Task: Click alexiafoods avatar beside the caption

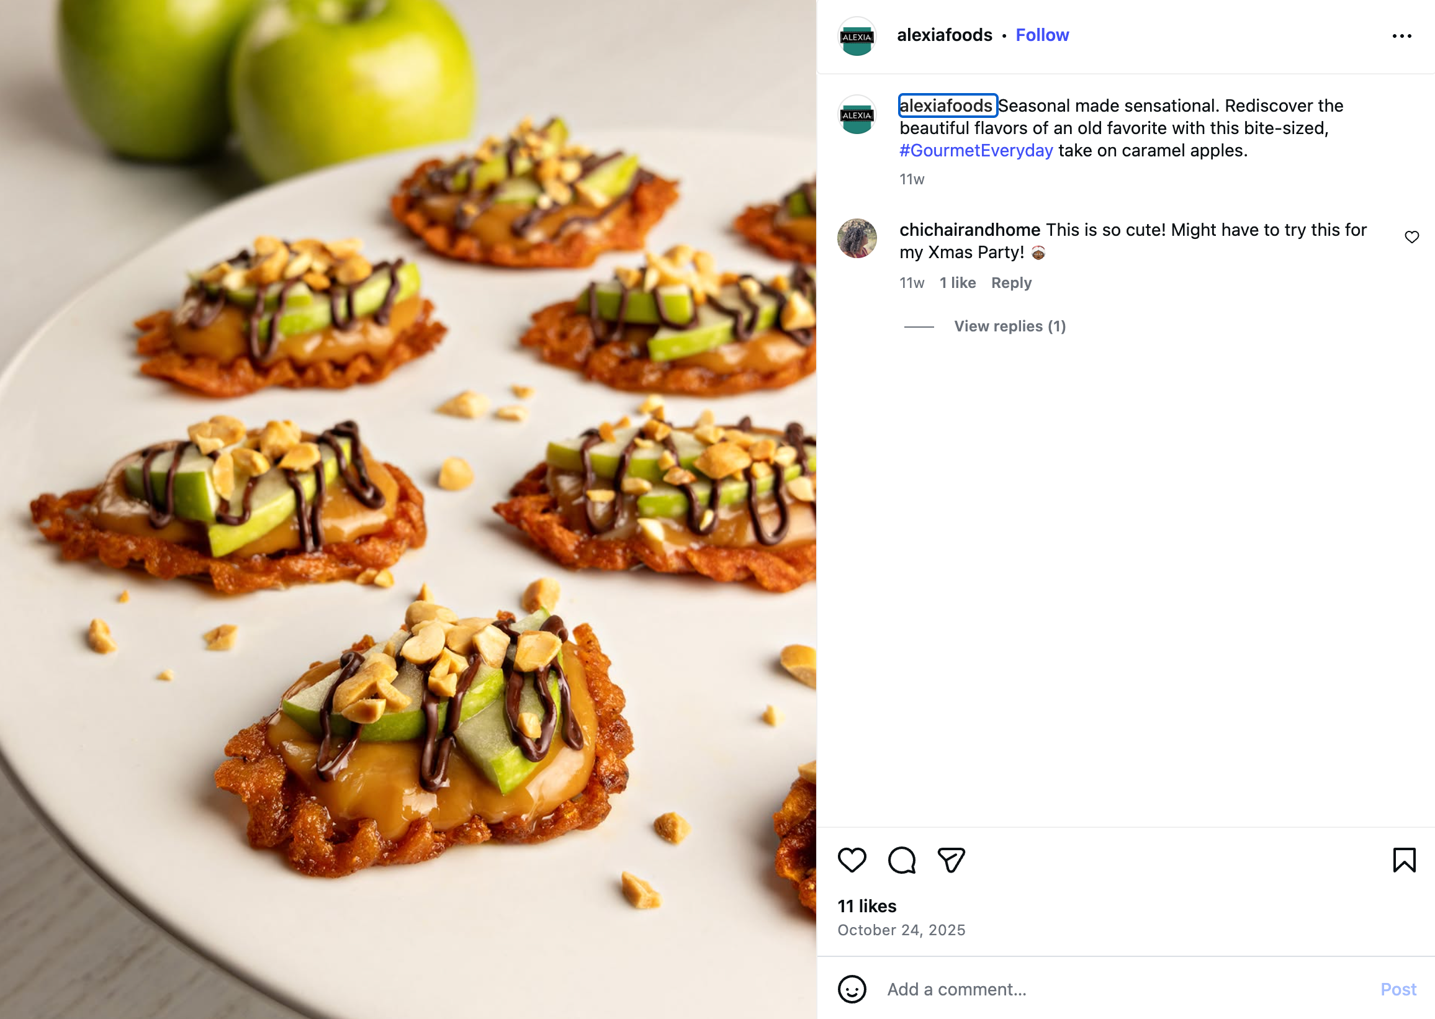Action: coord(857,115)
